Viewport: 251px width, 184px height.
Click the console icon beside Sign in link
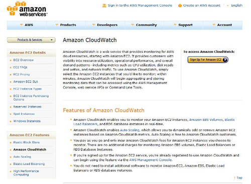pyautogui.click(x=104, y=6)
